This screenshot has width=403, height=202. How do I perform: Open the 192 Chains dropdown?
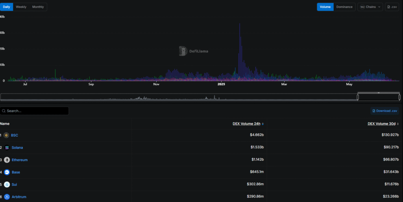(x=370, y=7)
